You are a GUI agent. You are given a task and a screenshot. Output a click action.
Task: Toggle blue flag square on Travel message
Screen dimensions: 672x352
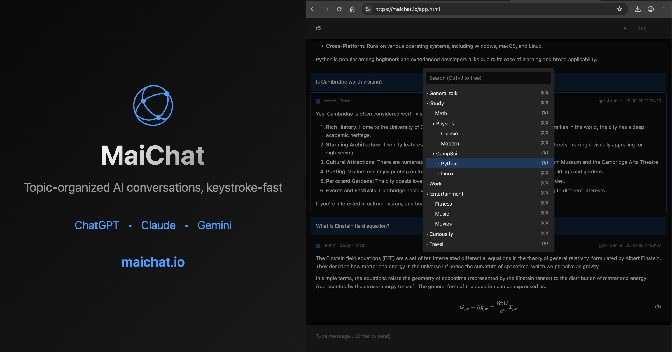tap(318, 101)
